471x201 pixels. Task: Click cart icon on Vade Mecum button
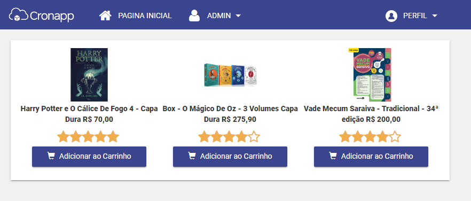coord(333,156)
